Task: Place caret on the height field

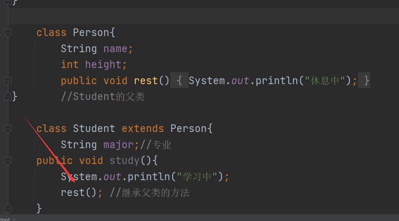Action: (x=103, y=65)
